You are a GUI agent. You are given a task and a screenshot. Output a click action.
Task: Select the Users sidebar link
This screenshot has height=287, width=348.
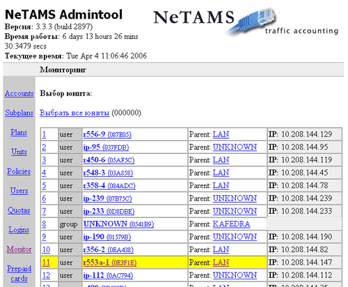[19, 191]
